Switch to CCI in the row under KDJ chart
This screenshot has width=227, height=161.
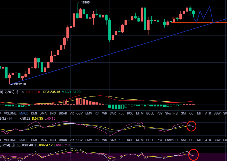[x=192, y=140]
